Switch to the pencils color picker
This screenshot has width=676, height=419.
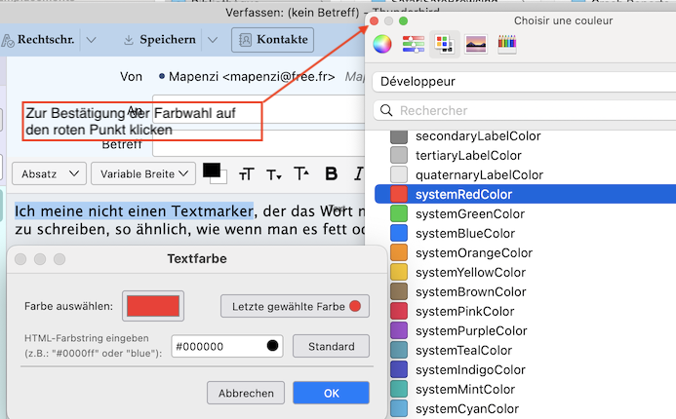[x=507, y=44]
